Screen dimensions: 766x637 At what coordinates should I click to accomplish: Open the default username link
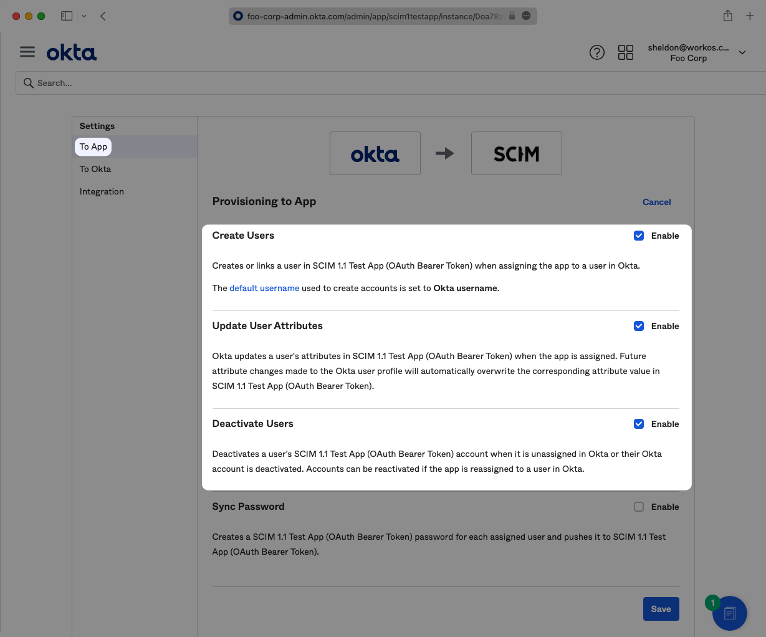click(264, 288)
